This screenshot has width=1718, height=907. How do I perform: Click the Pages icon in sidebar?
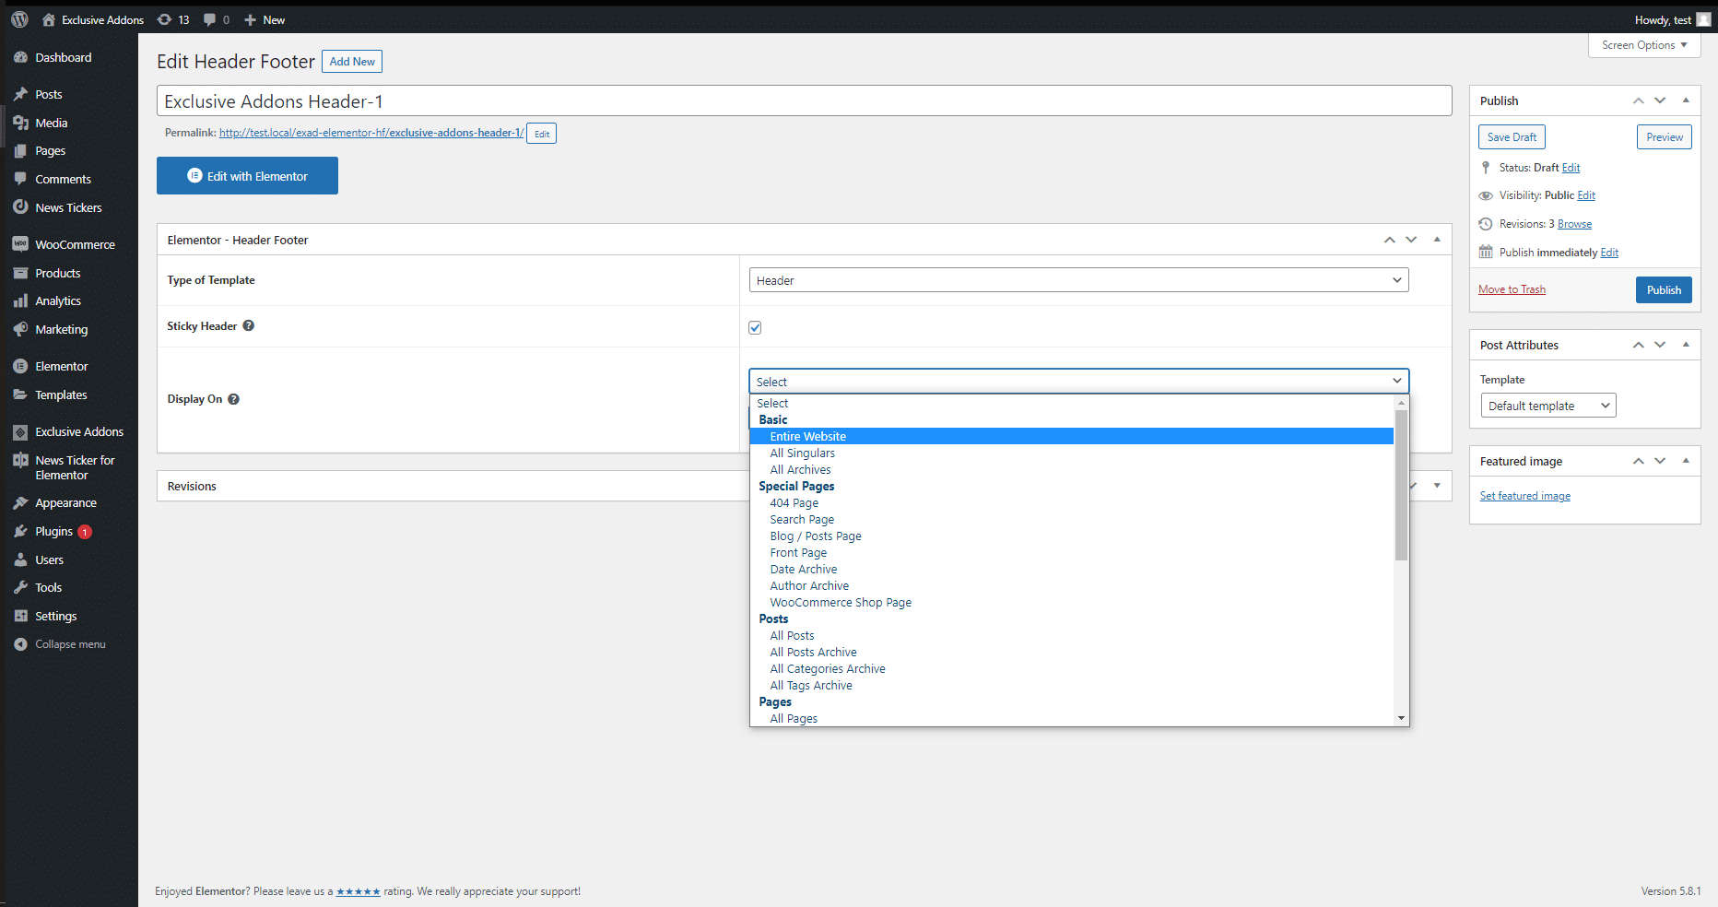[20, 150]
